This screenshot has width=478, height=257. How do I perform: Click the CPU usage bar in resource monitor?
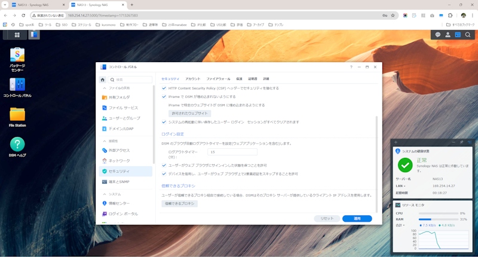click(439, 213)
